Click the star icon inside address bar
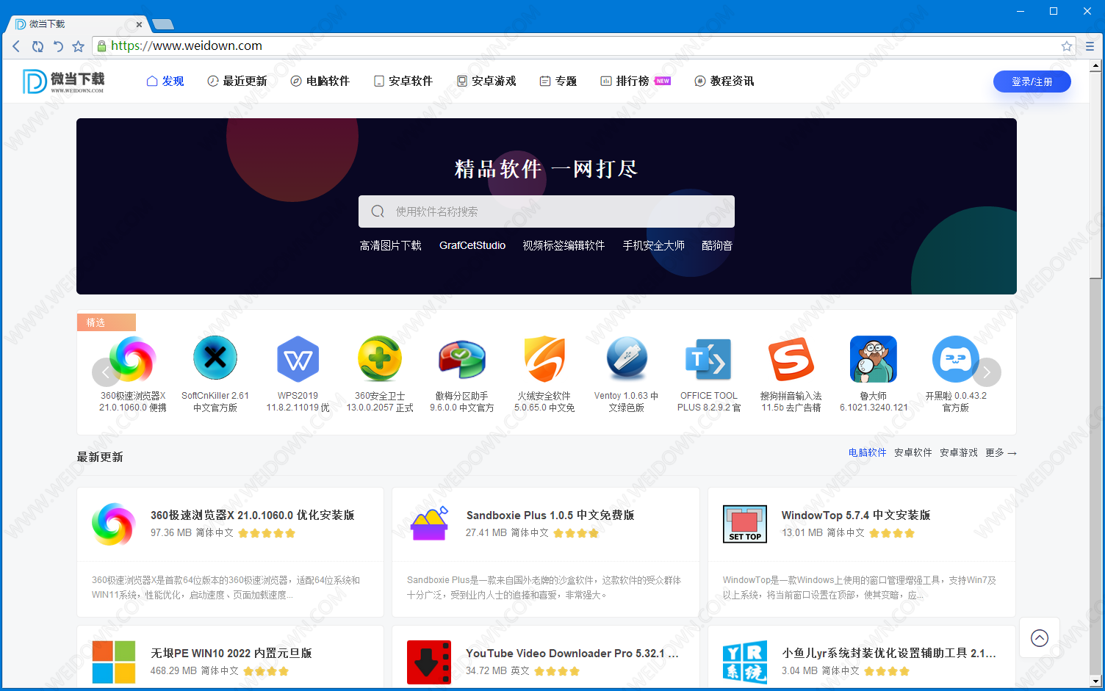Viewport: 1105px width, 691px height. point(1067,46)
